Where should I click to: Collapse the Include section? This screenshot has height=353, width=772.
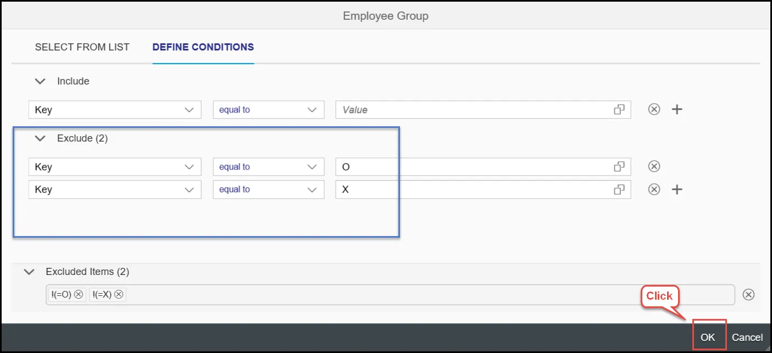[x=40, y=81]
